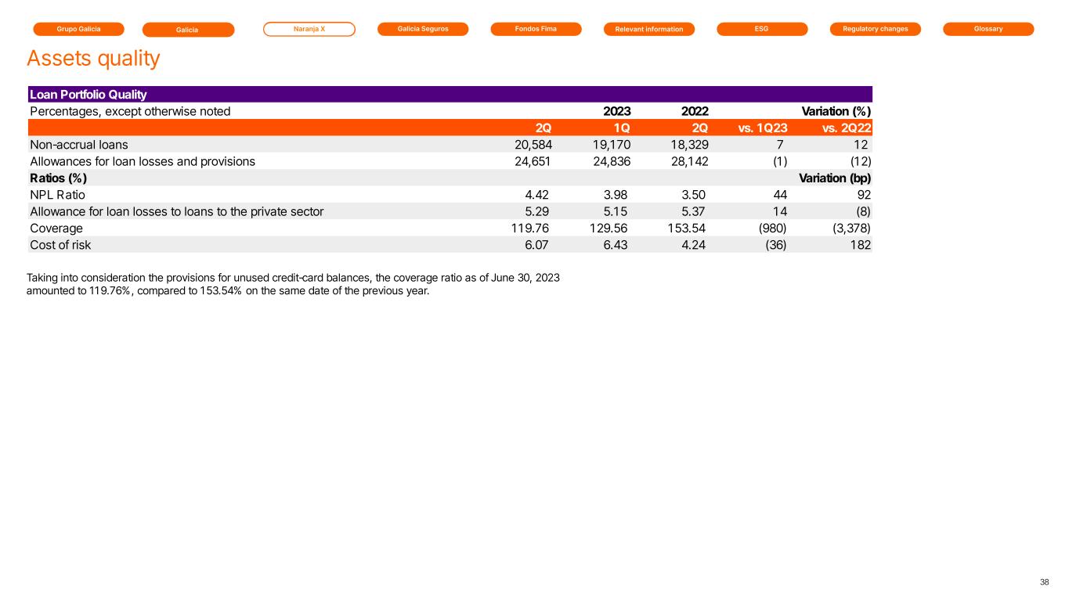Click the Non-accrual loans row label

[x=78, y=145]
